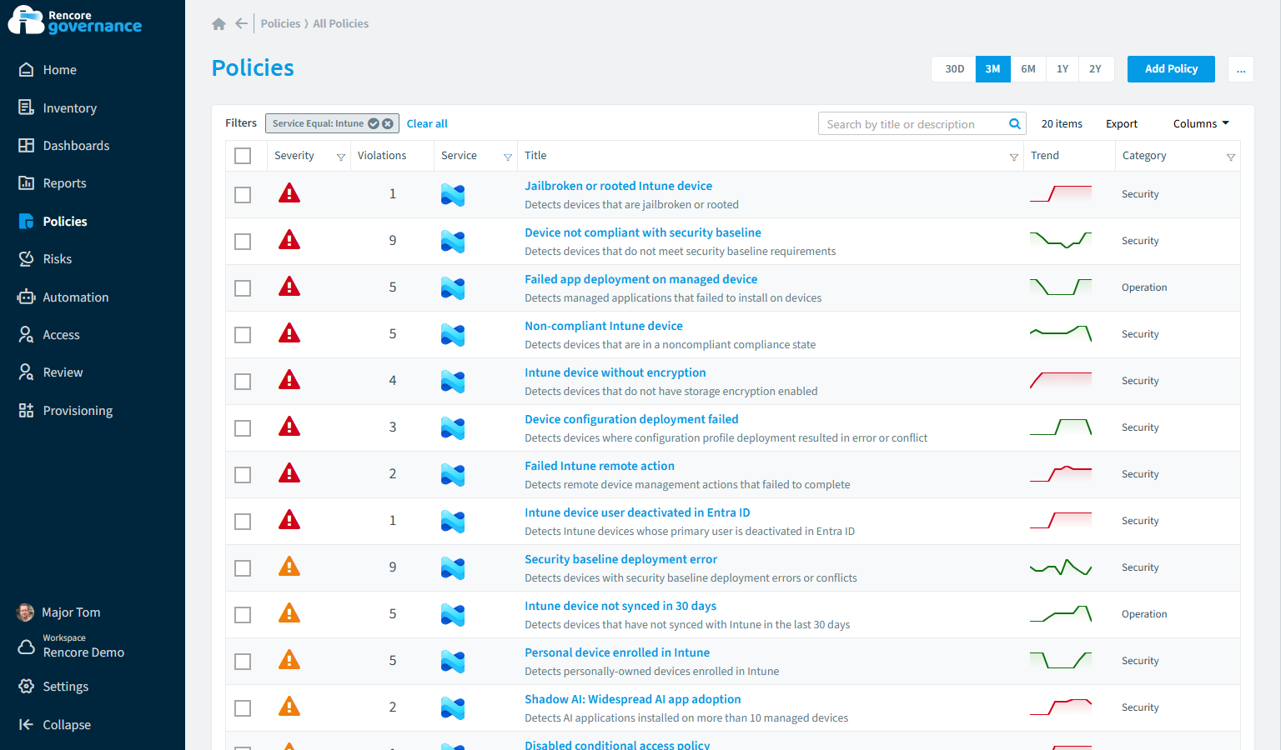Open Title column filter
1281x750 pixels.
pyautogui.click(x=1013, y=157)
